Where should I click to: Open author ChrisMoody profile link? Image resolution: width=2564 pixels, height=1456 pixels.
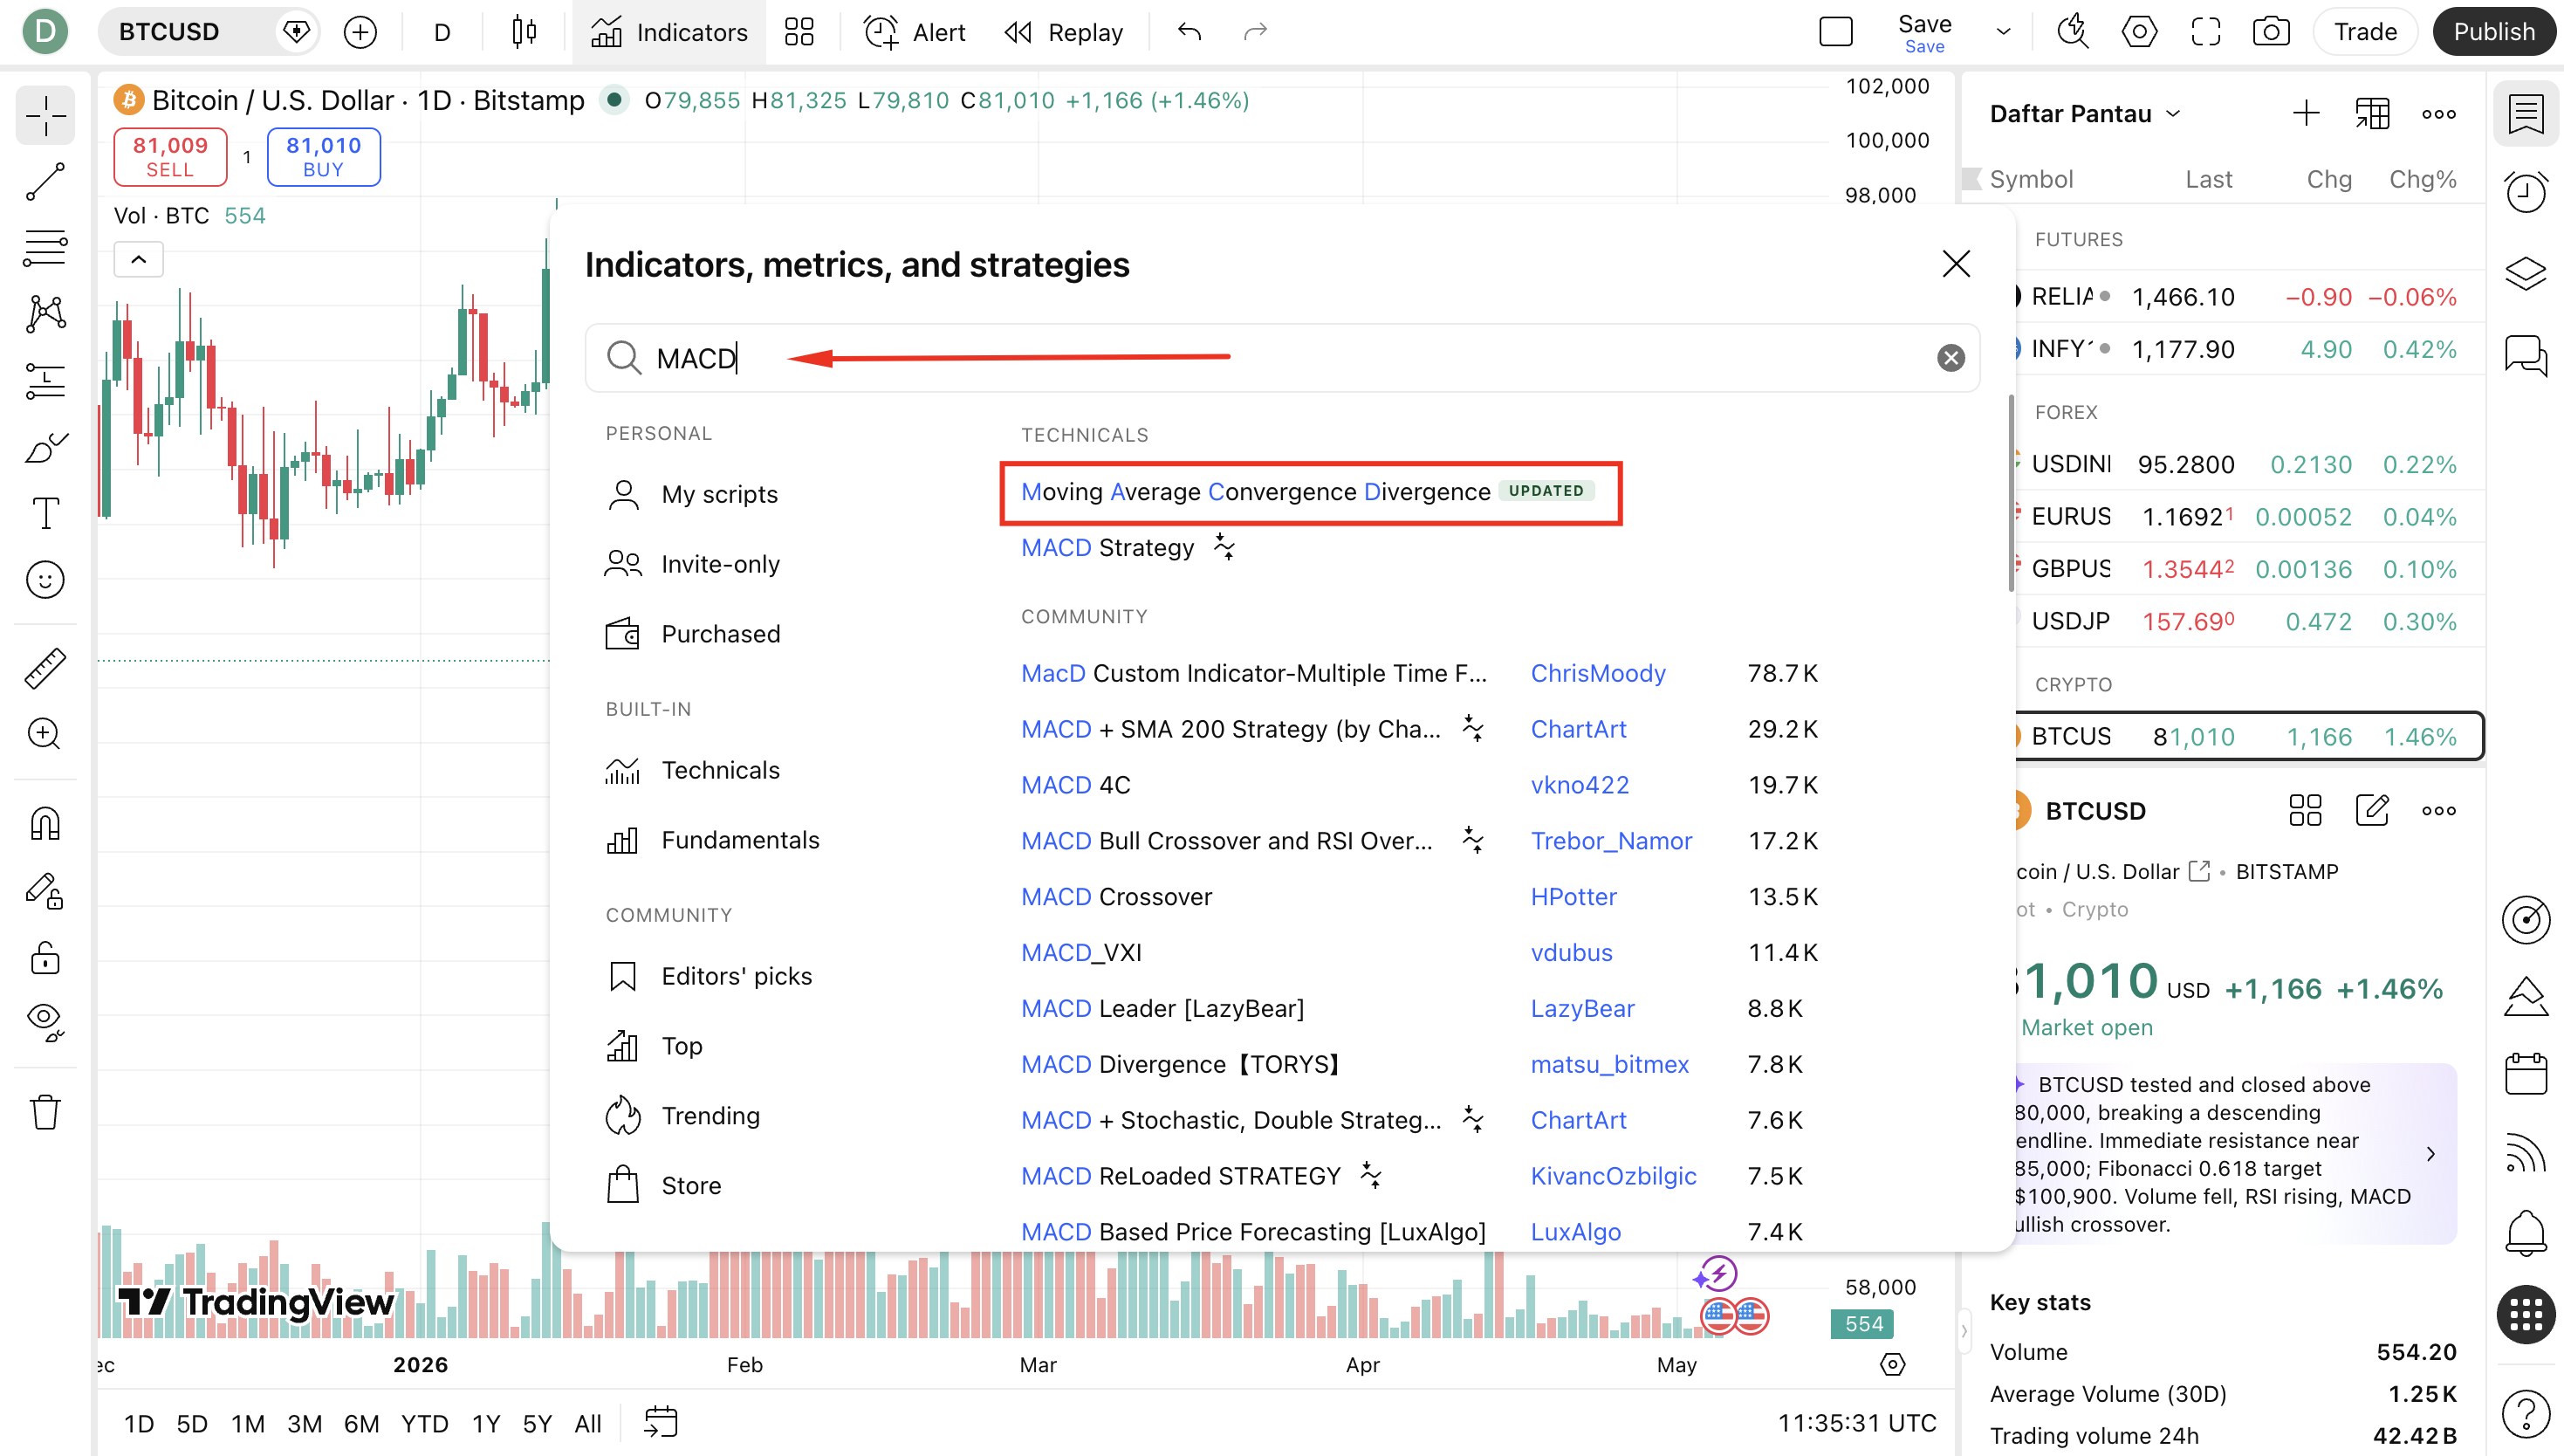pyautogui.click(x=1597, y=673)
